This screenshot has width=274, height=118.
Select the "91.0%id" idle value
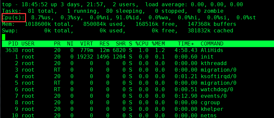click(127, 18)
